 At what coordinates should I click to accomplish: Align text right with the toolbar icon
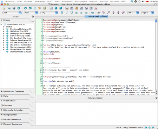(x=86, y=13)
